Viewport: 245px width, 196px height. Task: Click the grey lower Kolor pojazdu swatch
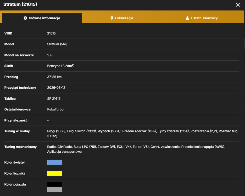pos(54,189)
